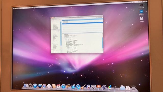The image size is (163, 92).
Task: Open the File menu
Action: coord(25,8)
